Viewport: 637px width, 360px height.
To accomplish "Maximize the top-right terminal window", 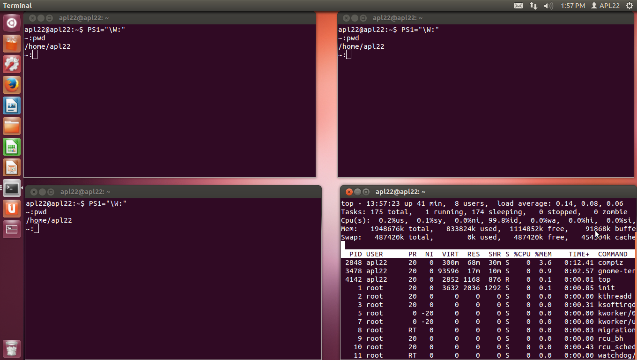I will [x=363, y=18].
